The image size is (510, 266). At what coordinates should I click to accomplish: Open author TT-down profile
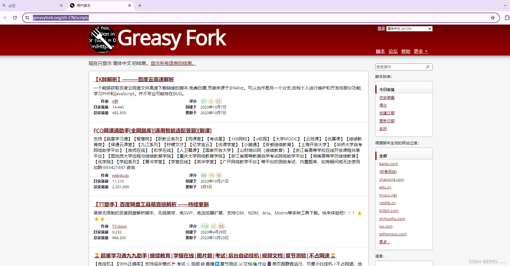[119, 226]
